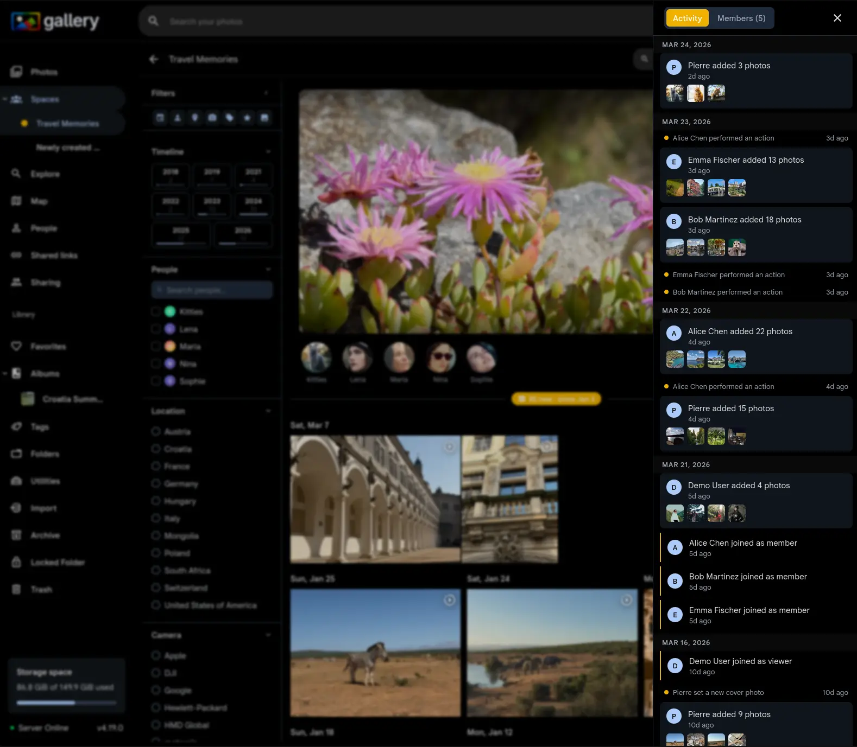This screenshot has width=857, height=747.
Task: Filter timeline by year 2025
Action: tap(181, 234)
